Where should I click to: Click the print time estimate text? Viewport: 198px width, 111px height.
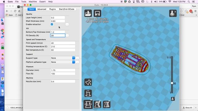(x=97, y=19)
